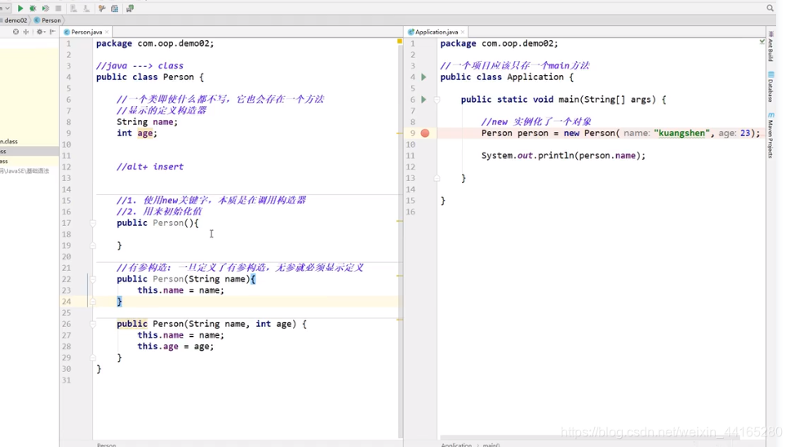Open the Maven Projects tool window

771,135
